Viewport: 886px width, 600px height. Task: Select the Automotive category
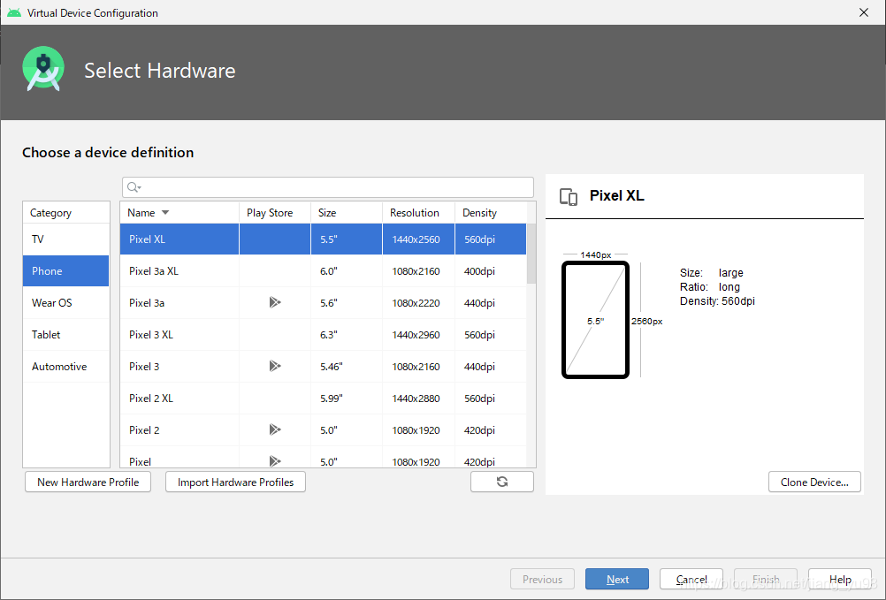[x=66, y=367]
